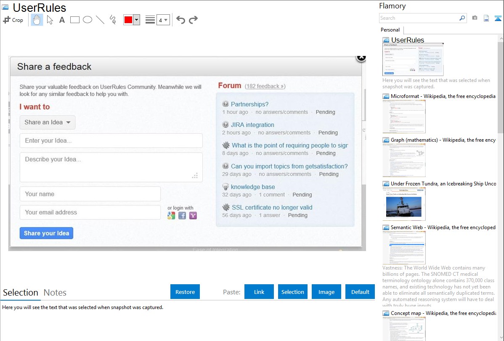Viewport: 504px width, 341px height.
Task: Click the red color swatch
Action: click(x=128, y=20)
